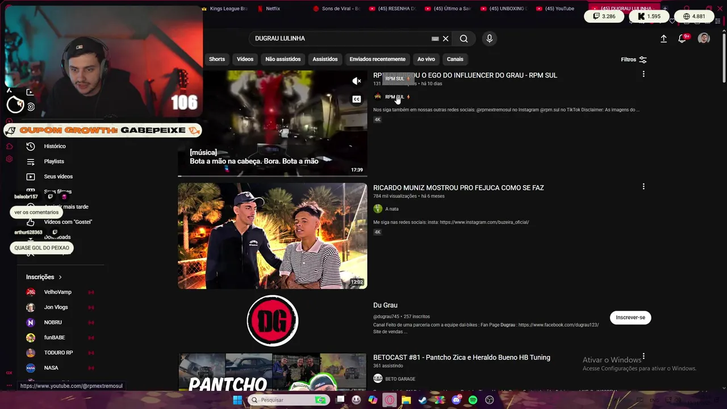Open the PANTCHO BETOCAST video thumbnail
Viewport: 727px width, 409px height.
click(x=273, y=372)
